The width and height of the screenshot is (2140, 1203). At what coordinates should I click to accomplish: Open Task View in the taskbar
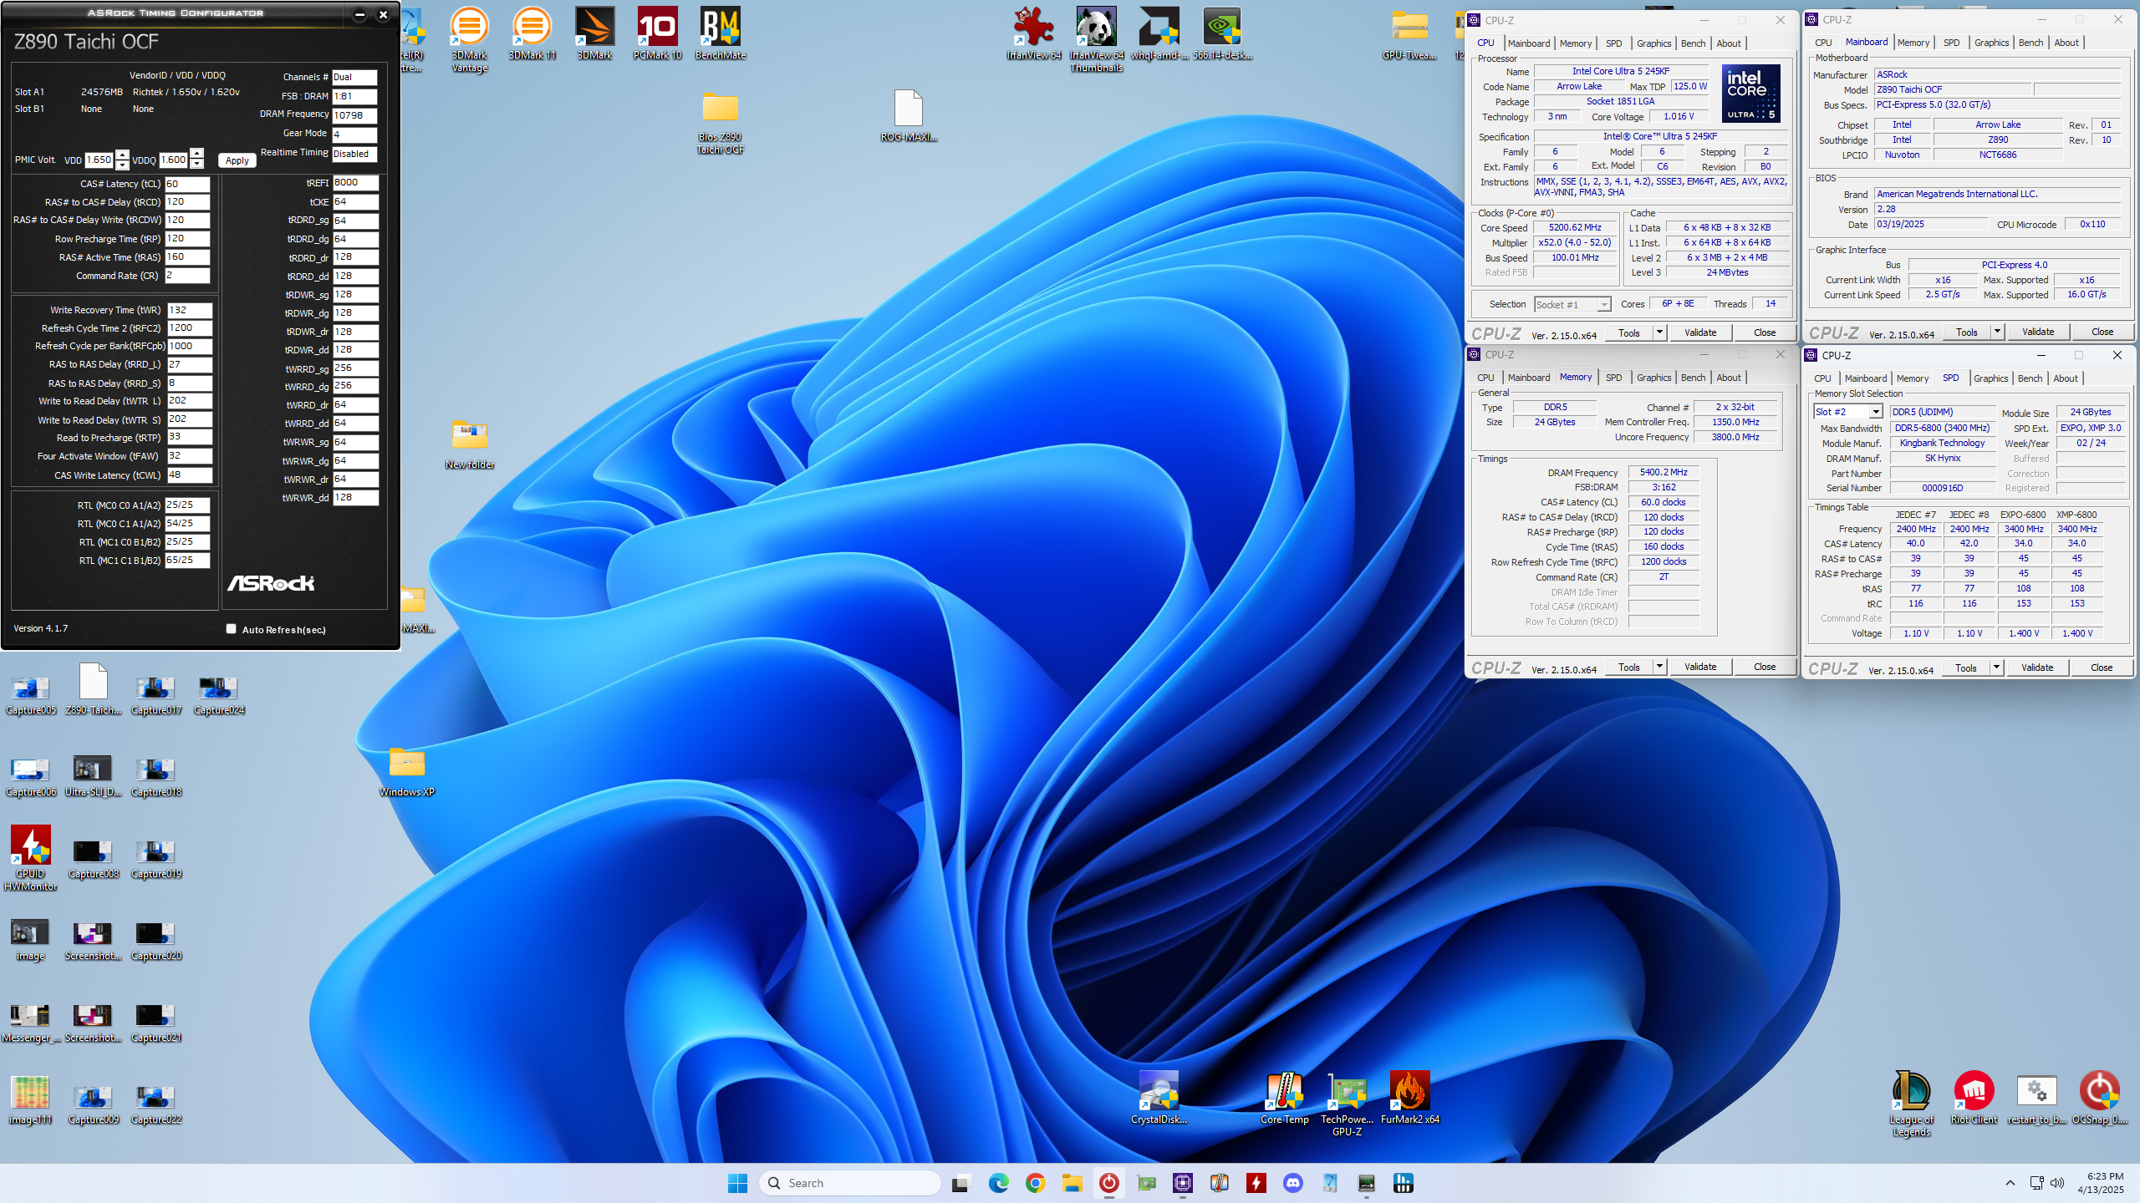tap(960, 1183)
